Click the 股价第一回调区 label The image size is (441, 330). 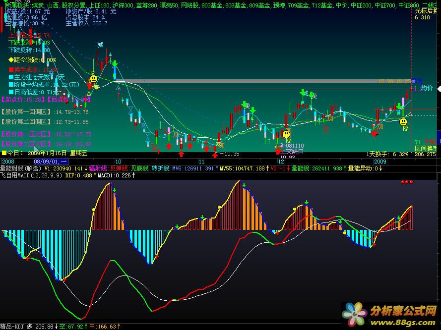(x=27, y=112)
